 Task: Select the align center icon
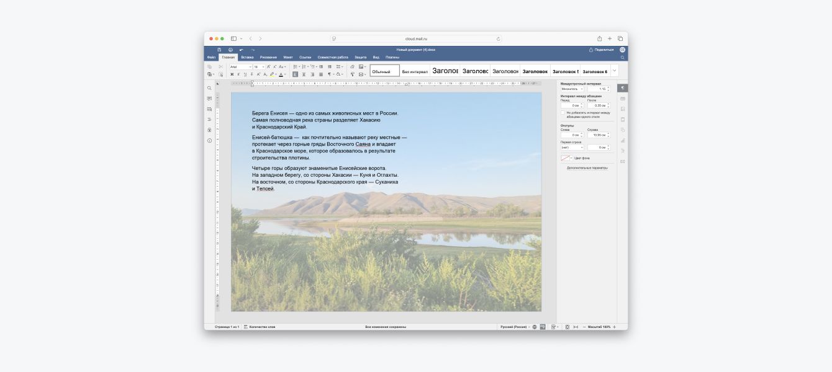(304, 74)
